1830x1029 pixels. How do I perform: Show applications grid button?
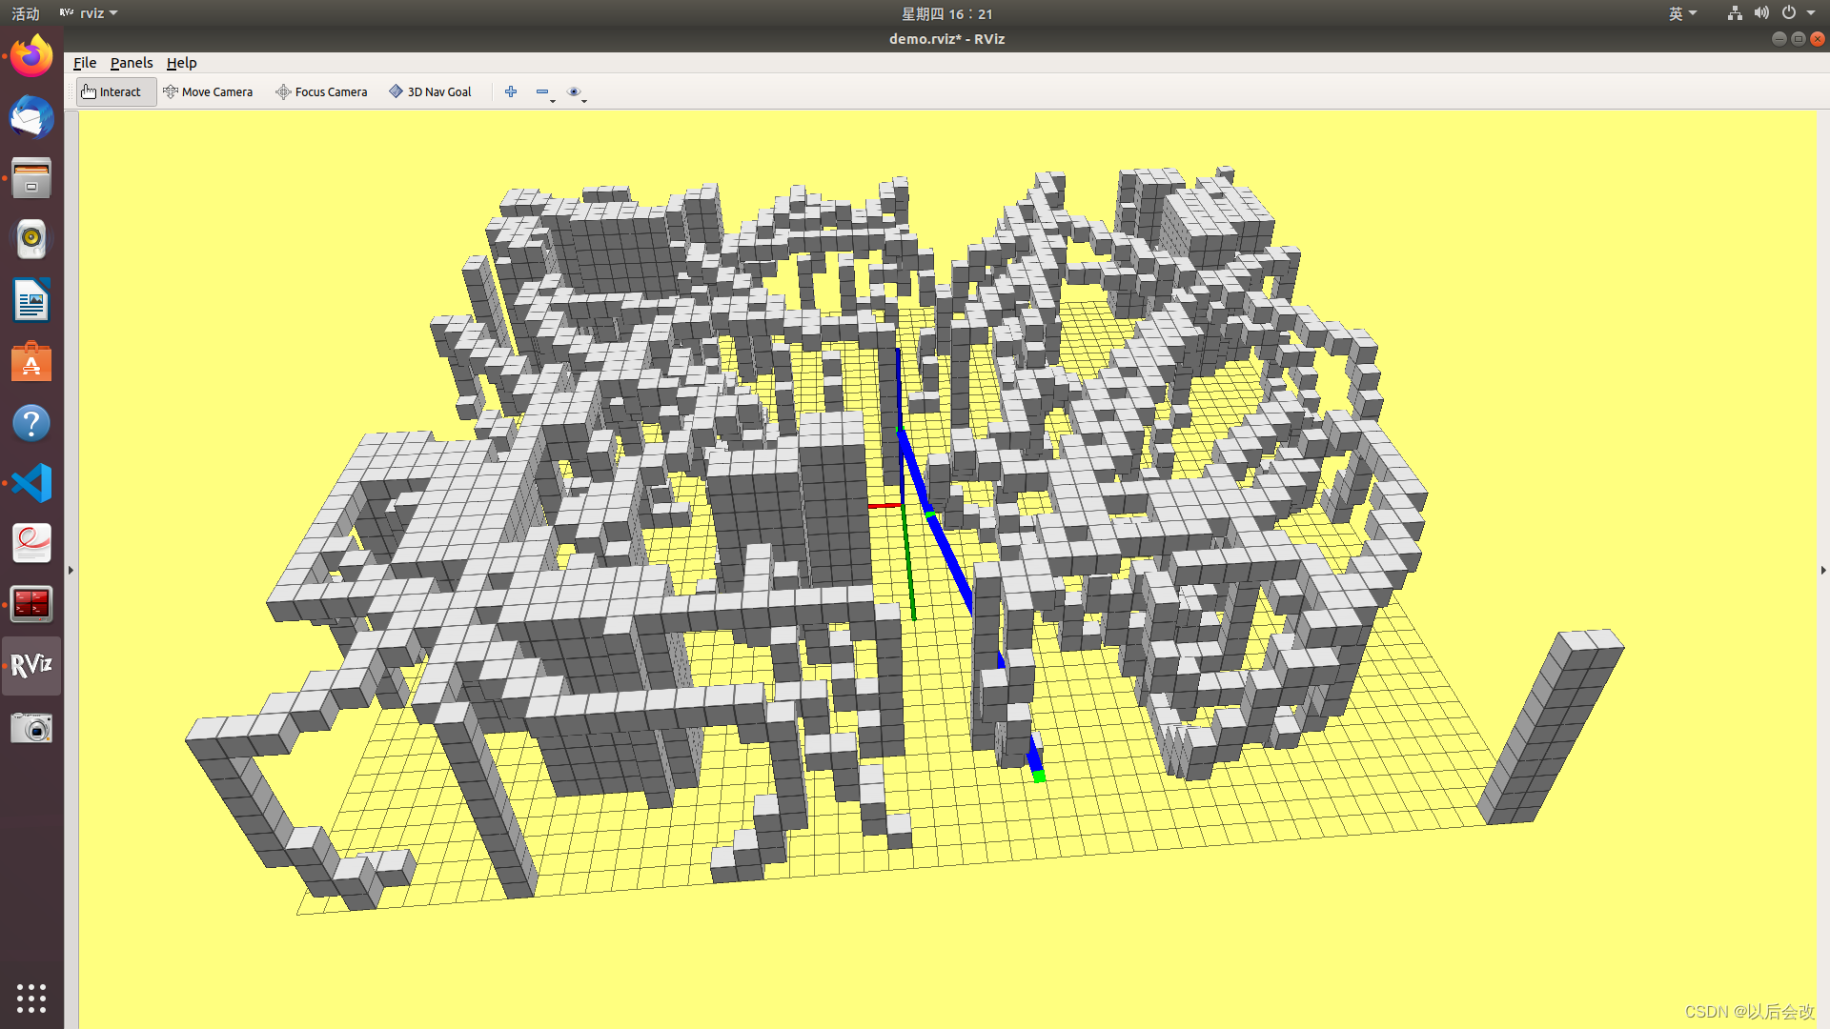[31, 998]
